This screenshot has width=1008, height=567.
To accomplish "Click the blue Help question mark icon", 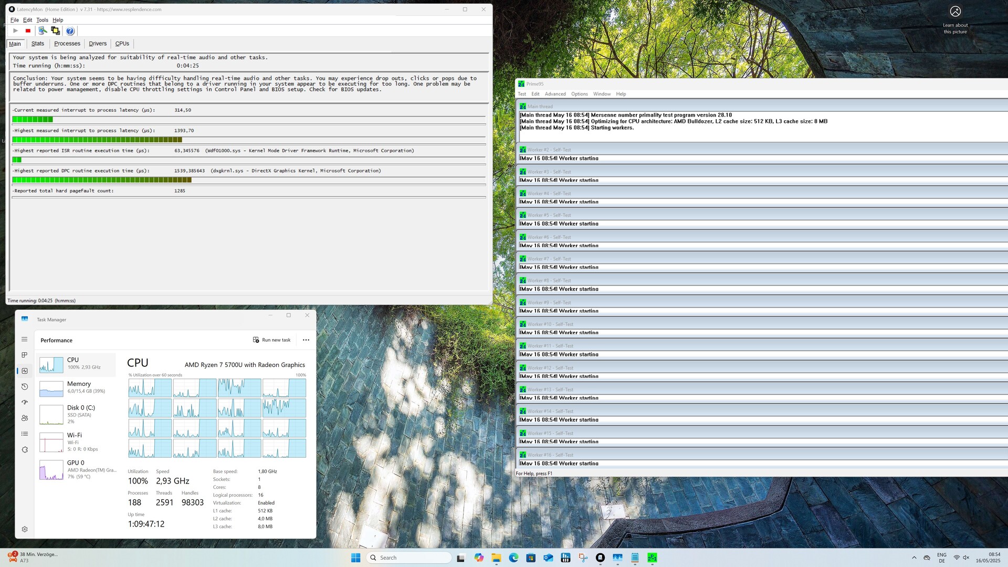I will tap(70, 31).
